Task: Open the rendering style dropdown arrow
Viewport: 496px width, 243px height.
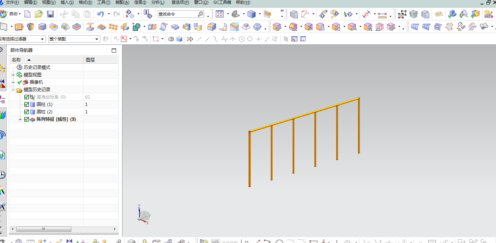Action: tap(260, 14)
